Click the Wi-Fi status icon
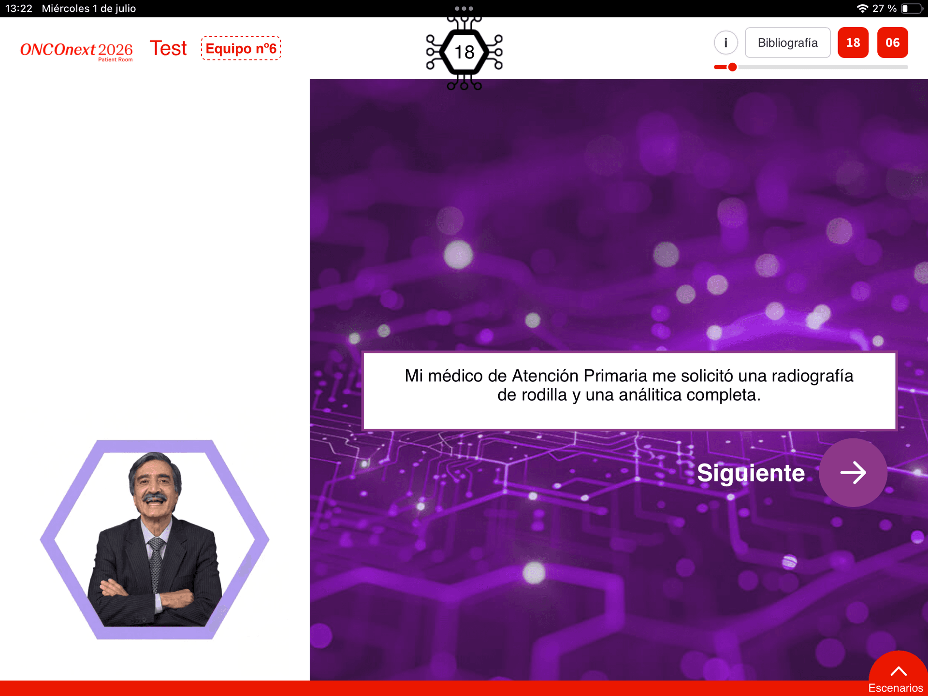This screenshot has width=928, height=696. (x=862, y=9)
